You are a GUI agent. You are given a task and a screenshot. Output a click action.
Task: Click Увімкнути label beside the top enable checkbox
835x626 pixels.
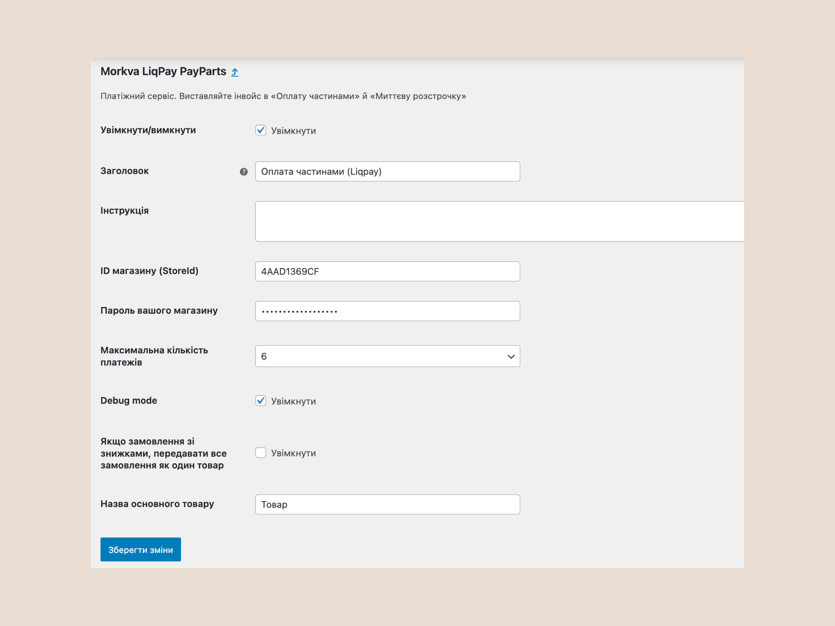(293, 131)
